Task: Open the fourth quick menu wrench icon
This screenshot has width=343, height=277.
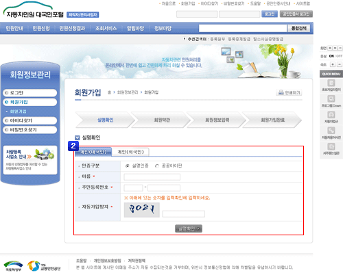Action: pyautogui.click(x=331, y=131)
